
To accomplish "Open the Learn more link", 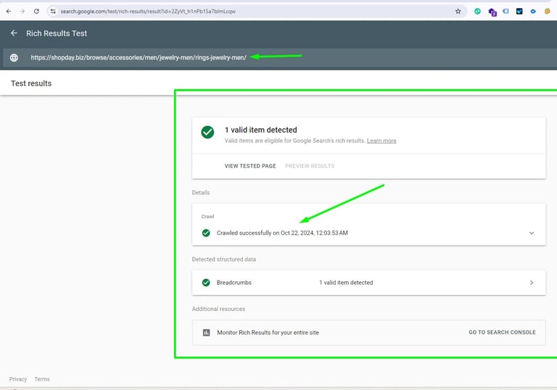I will click(x=381, y=141).
